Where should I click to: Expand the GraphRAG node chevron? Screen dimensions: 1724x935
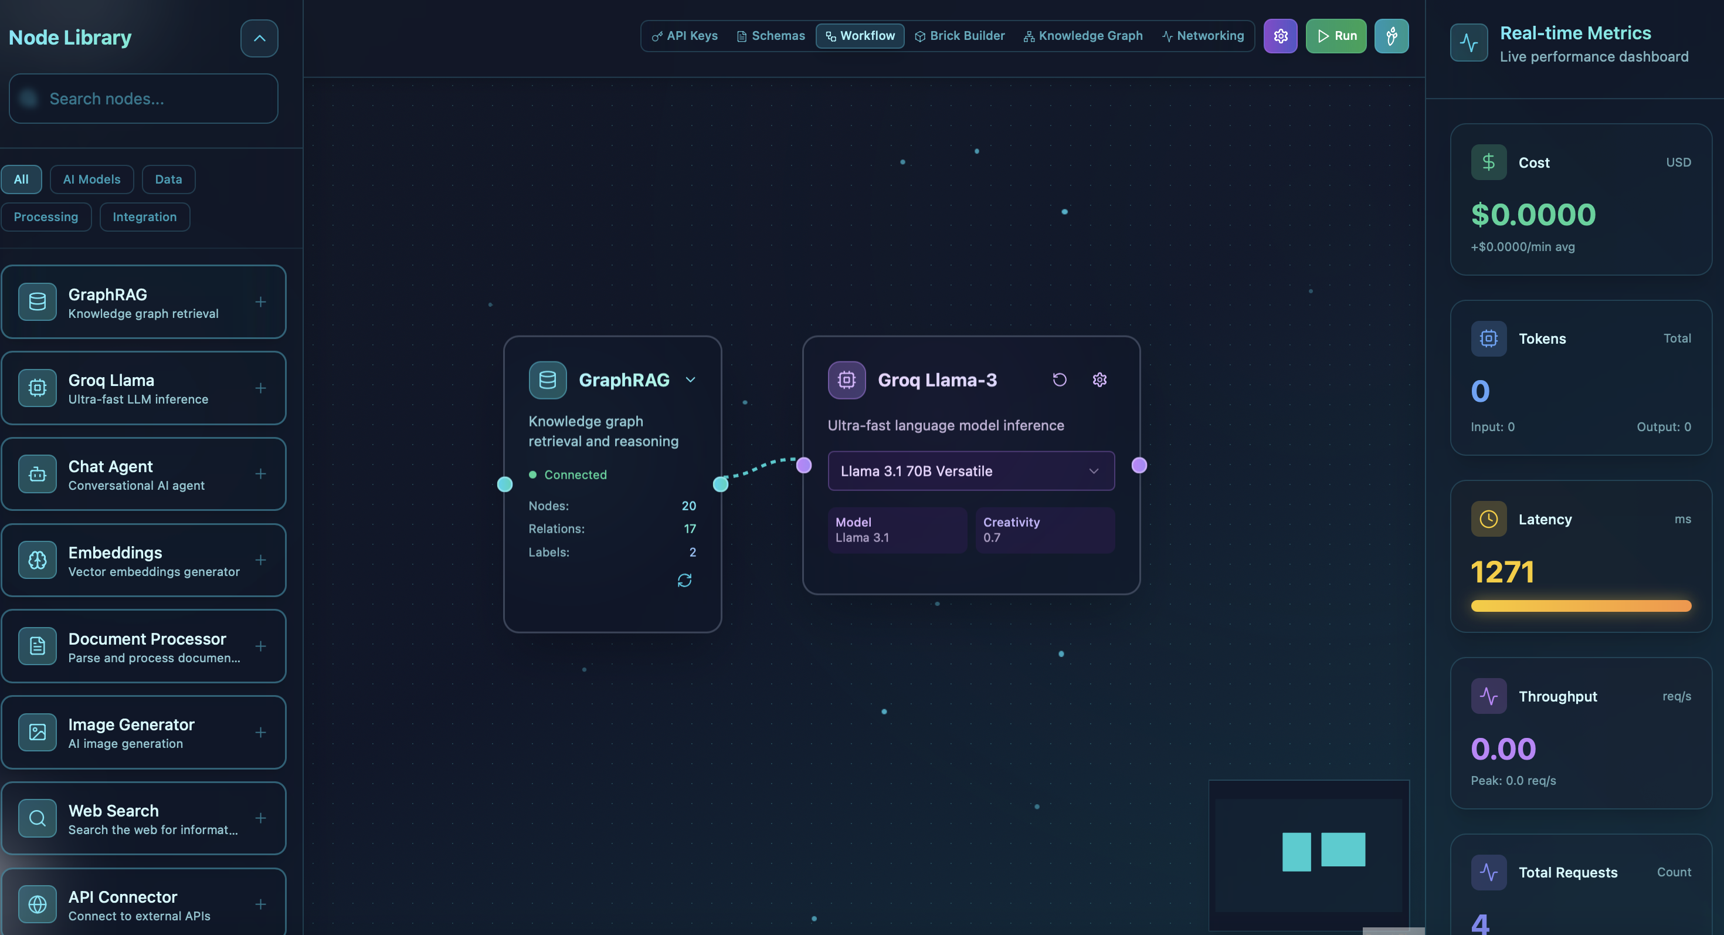coord(690,380)
